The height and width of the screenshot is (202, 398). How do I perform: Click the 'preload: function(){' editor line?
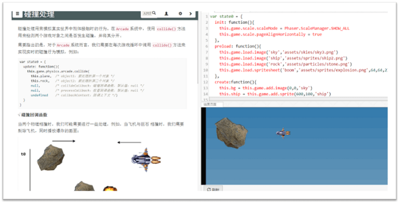coord(238,46)
